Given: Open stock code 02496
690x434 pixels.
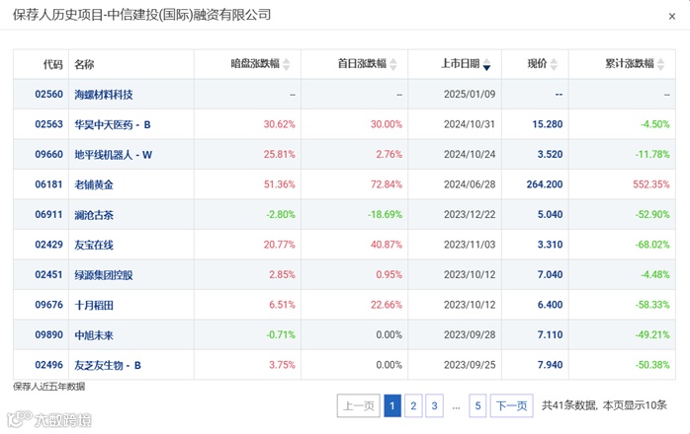Looking at the screenshot, I should (48, 365).
